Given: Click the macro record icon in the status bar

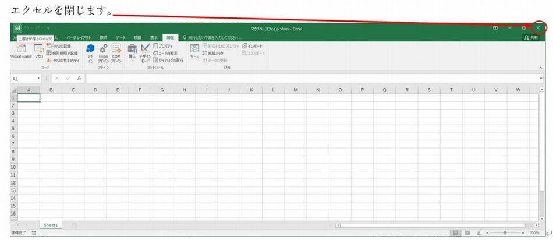Looking at the screenshot, I should (x=34, y=233).
